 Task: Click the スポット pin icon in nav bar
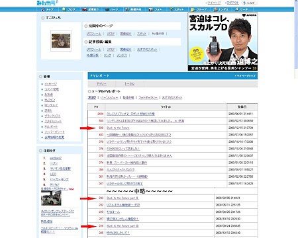(x=172, y=9)
